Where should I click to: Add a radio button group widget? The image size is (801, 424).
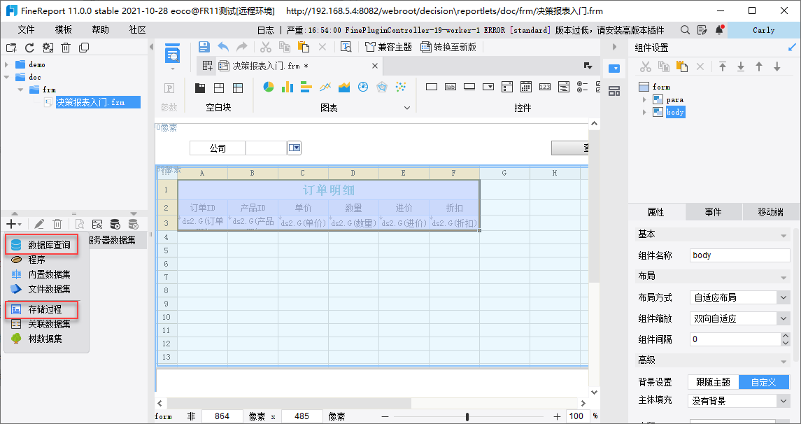(x=582, y=87)
